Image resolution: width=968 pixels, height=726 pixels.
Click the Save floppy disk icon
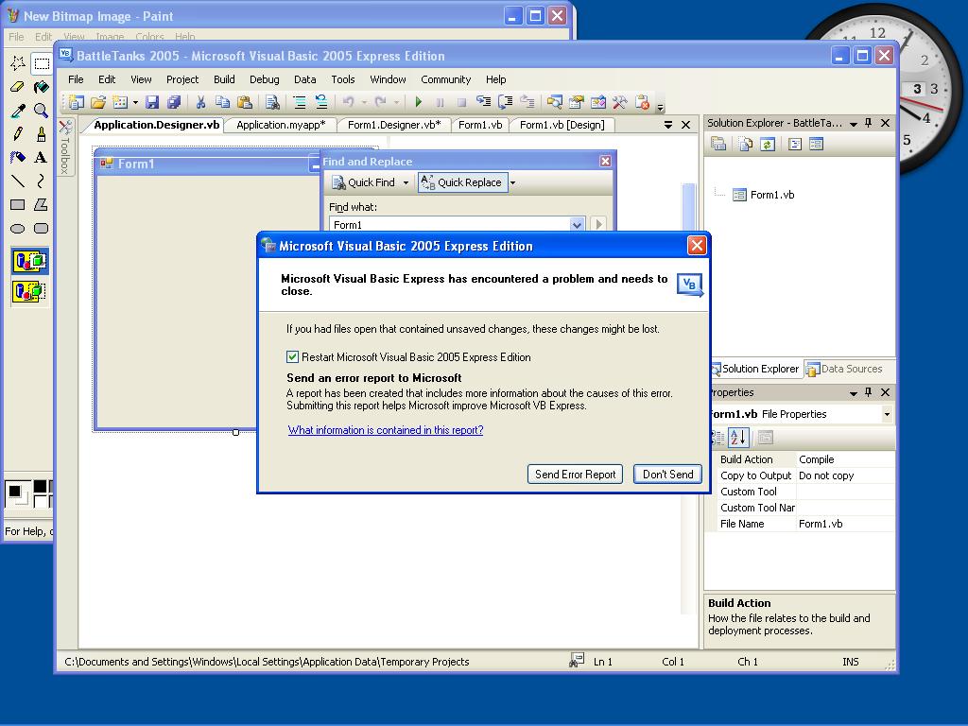click(x=152, y=102)
